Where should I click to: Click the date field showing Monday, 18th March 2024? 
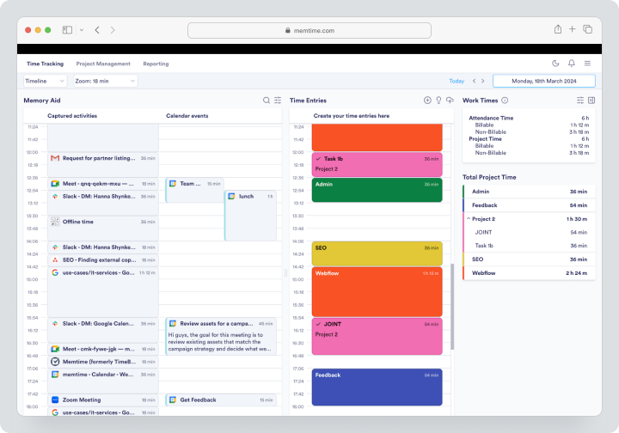(x=544, y=82)
